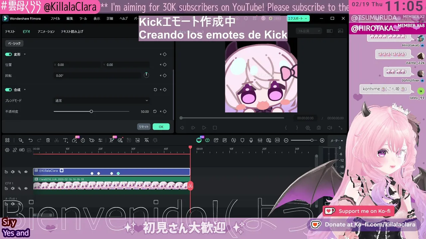The height and width of the screenshot is (239, 426).
Task: Click the shield marker icon in timeline toolbar
Action: tap(242, 140)
